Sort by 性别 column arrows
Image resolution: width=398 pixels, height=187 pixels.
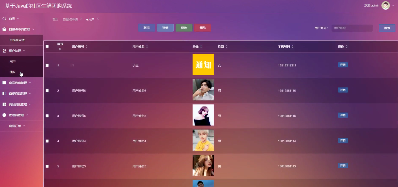click(x=227, y=47)
